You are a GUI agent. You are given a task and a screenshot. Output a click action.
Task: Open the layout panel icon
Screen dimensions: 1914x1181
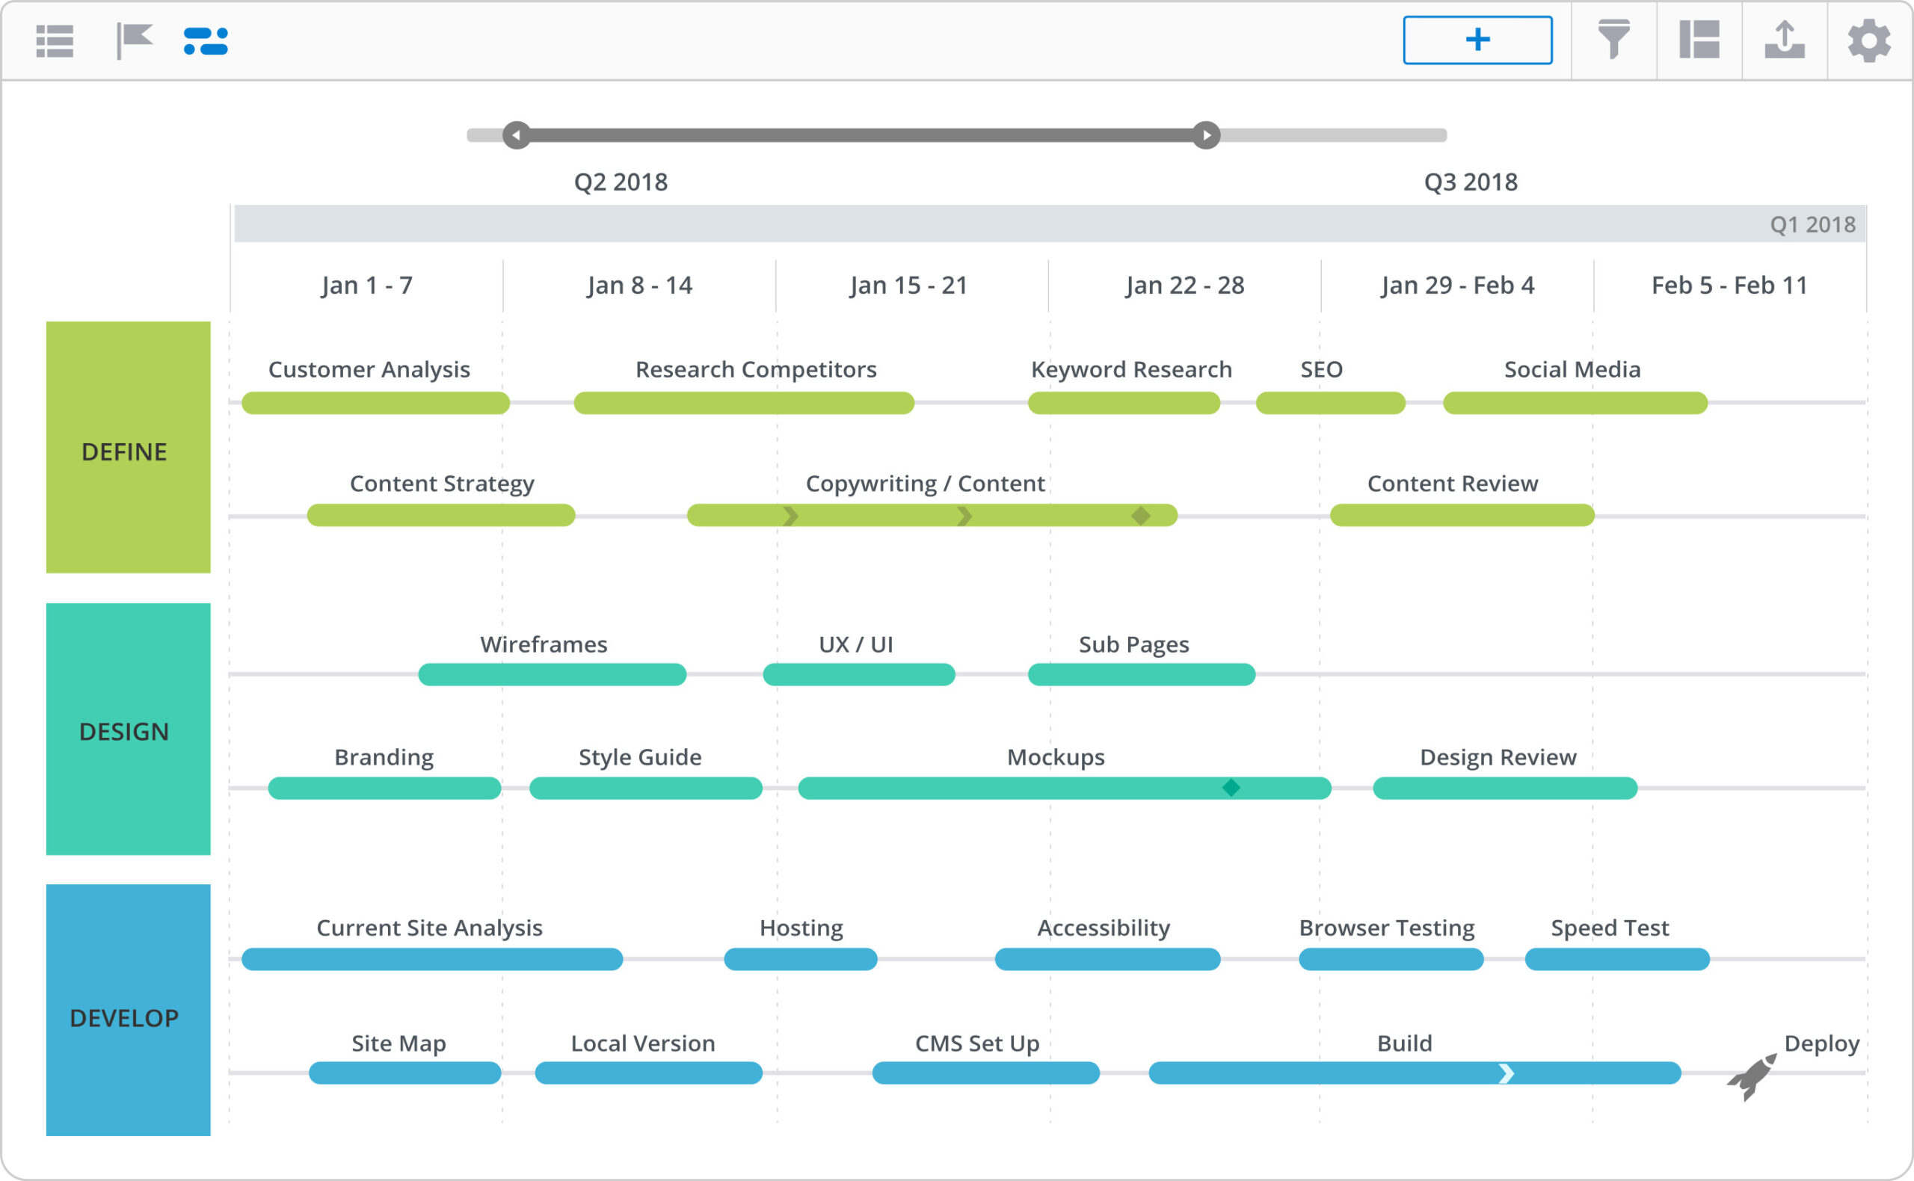[x=1699, y=40]
